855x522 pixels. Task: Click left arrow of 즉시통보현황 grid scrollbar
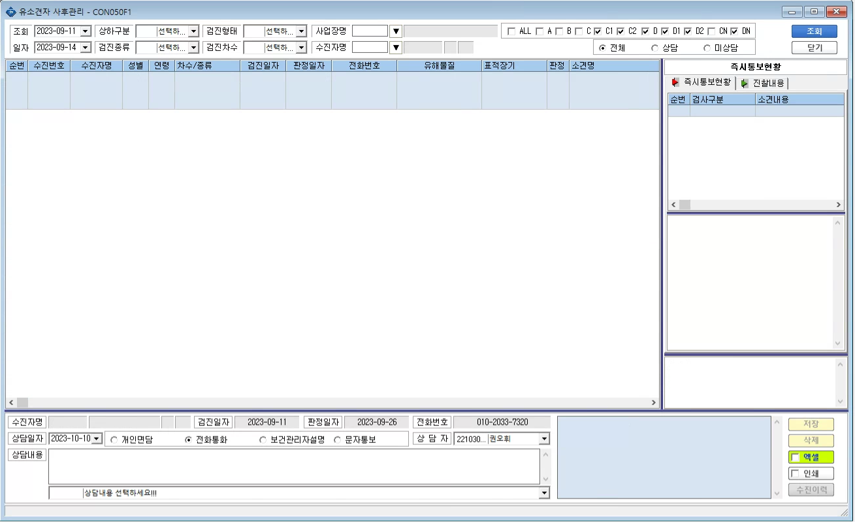coord(673,205)
